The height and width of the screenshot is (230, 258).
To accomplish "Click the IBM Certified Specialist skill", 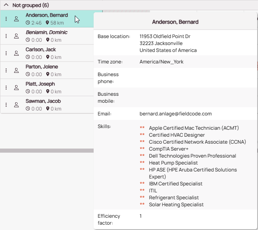I will pyautogui.click(x=175, y=184).
